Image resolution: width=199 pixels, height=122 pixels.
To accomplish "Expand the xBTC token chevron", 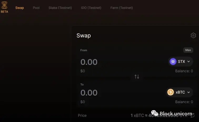I will click(x=188, y=92).
